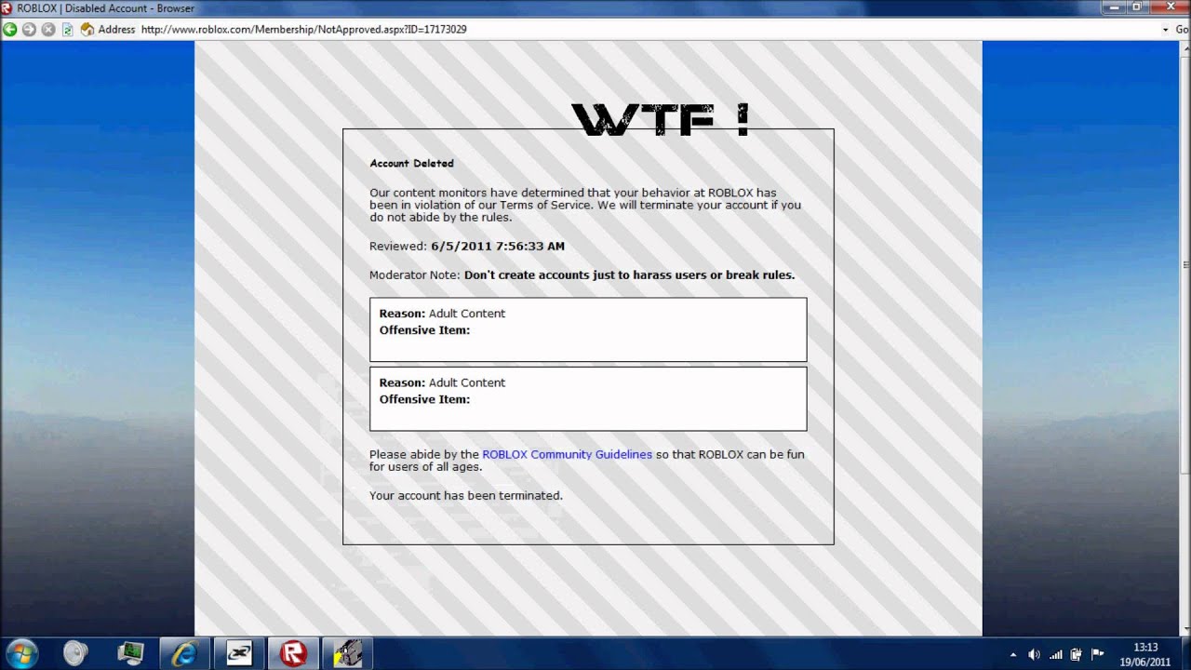This screenshot has width=1191, height=670.
Task: Open the speaker app on taskbar
Action: pyautogui.click(x=76, y=653)
